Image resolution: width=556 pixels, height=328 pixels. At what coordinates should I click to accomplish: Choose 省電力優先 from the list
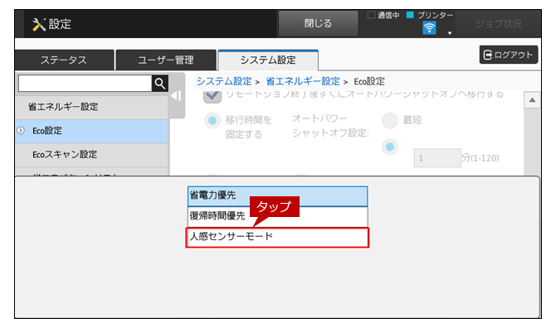pyautogui.click(x=278, y=195)
